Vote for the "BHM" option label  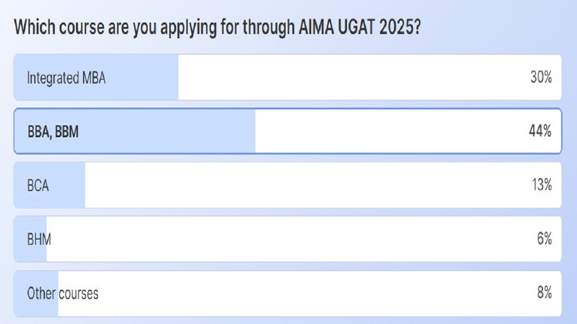39,239
